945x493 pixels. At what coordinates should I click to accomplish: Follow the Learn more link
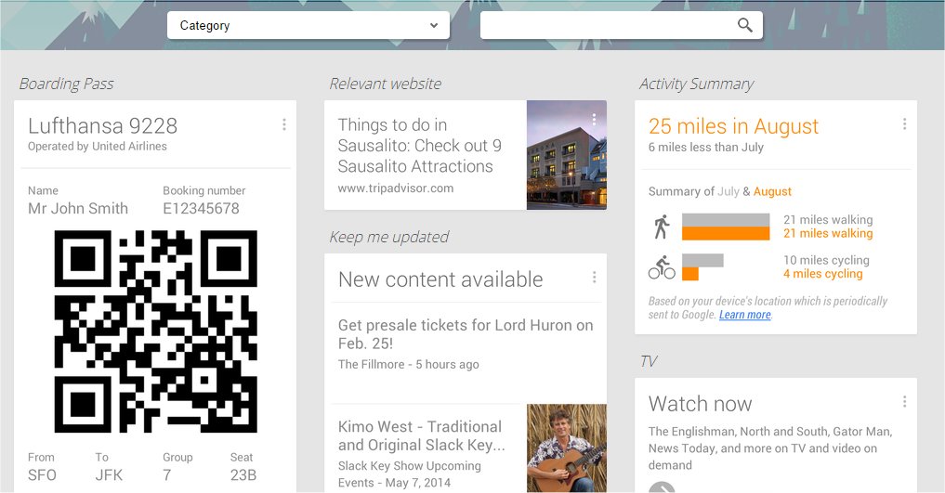[744, 315]
